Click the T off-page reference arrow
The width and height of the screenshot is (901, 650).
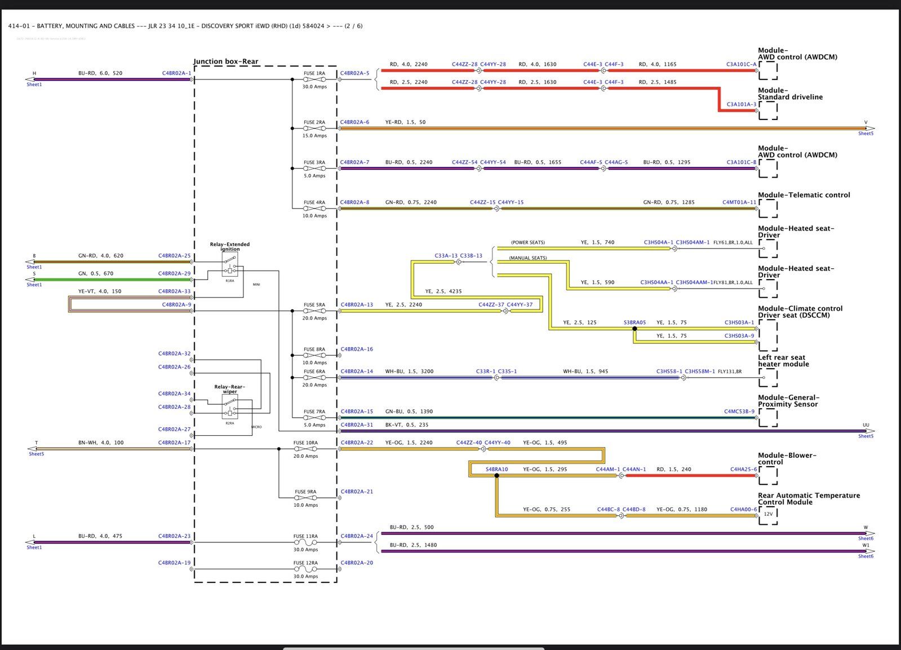tap(33, 449)
